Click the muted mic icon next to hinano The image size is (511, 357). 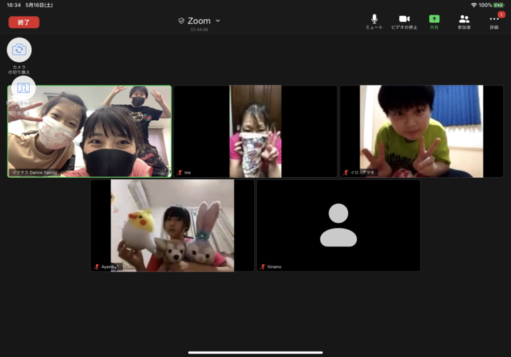pos(262,267)
